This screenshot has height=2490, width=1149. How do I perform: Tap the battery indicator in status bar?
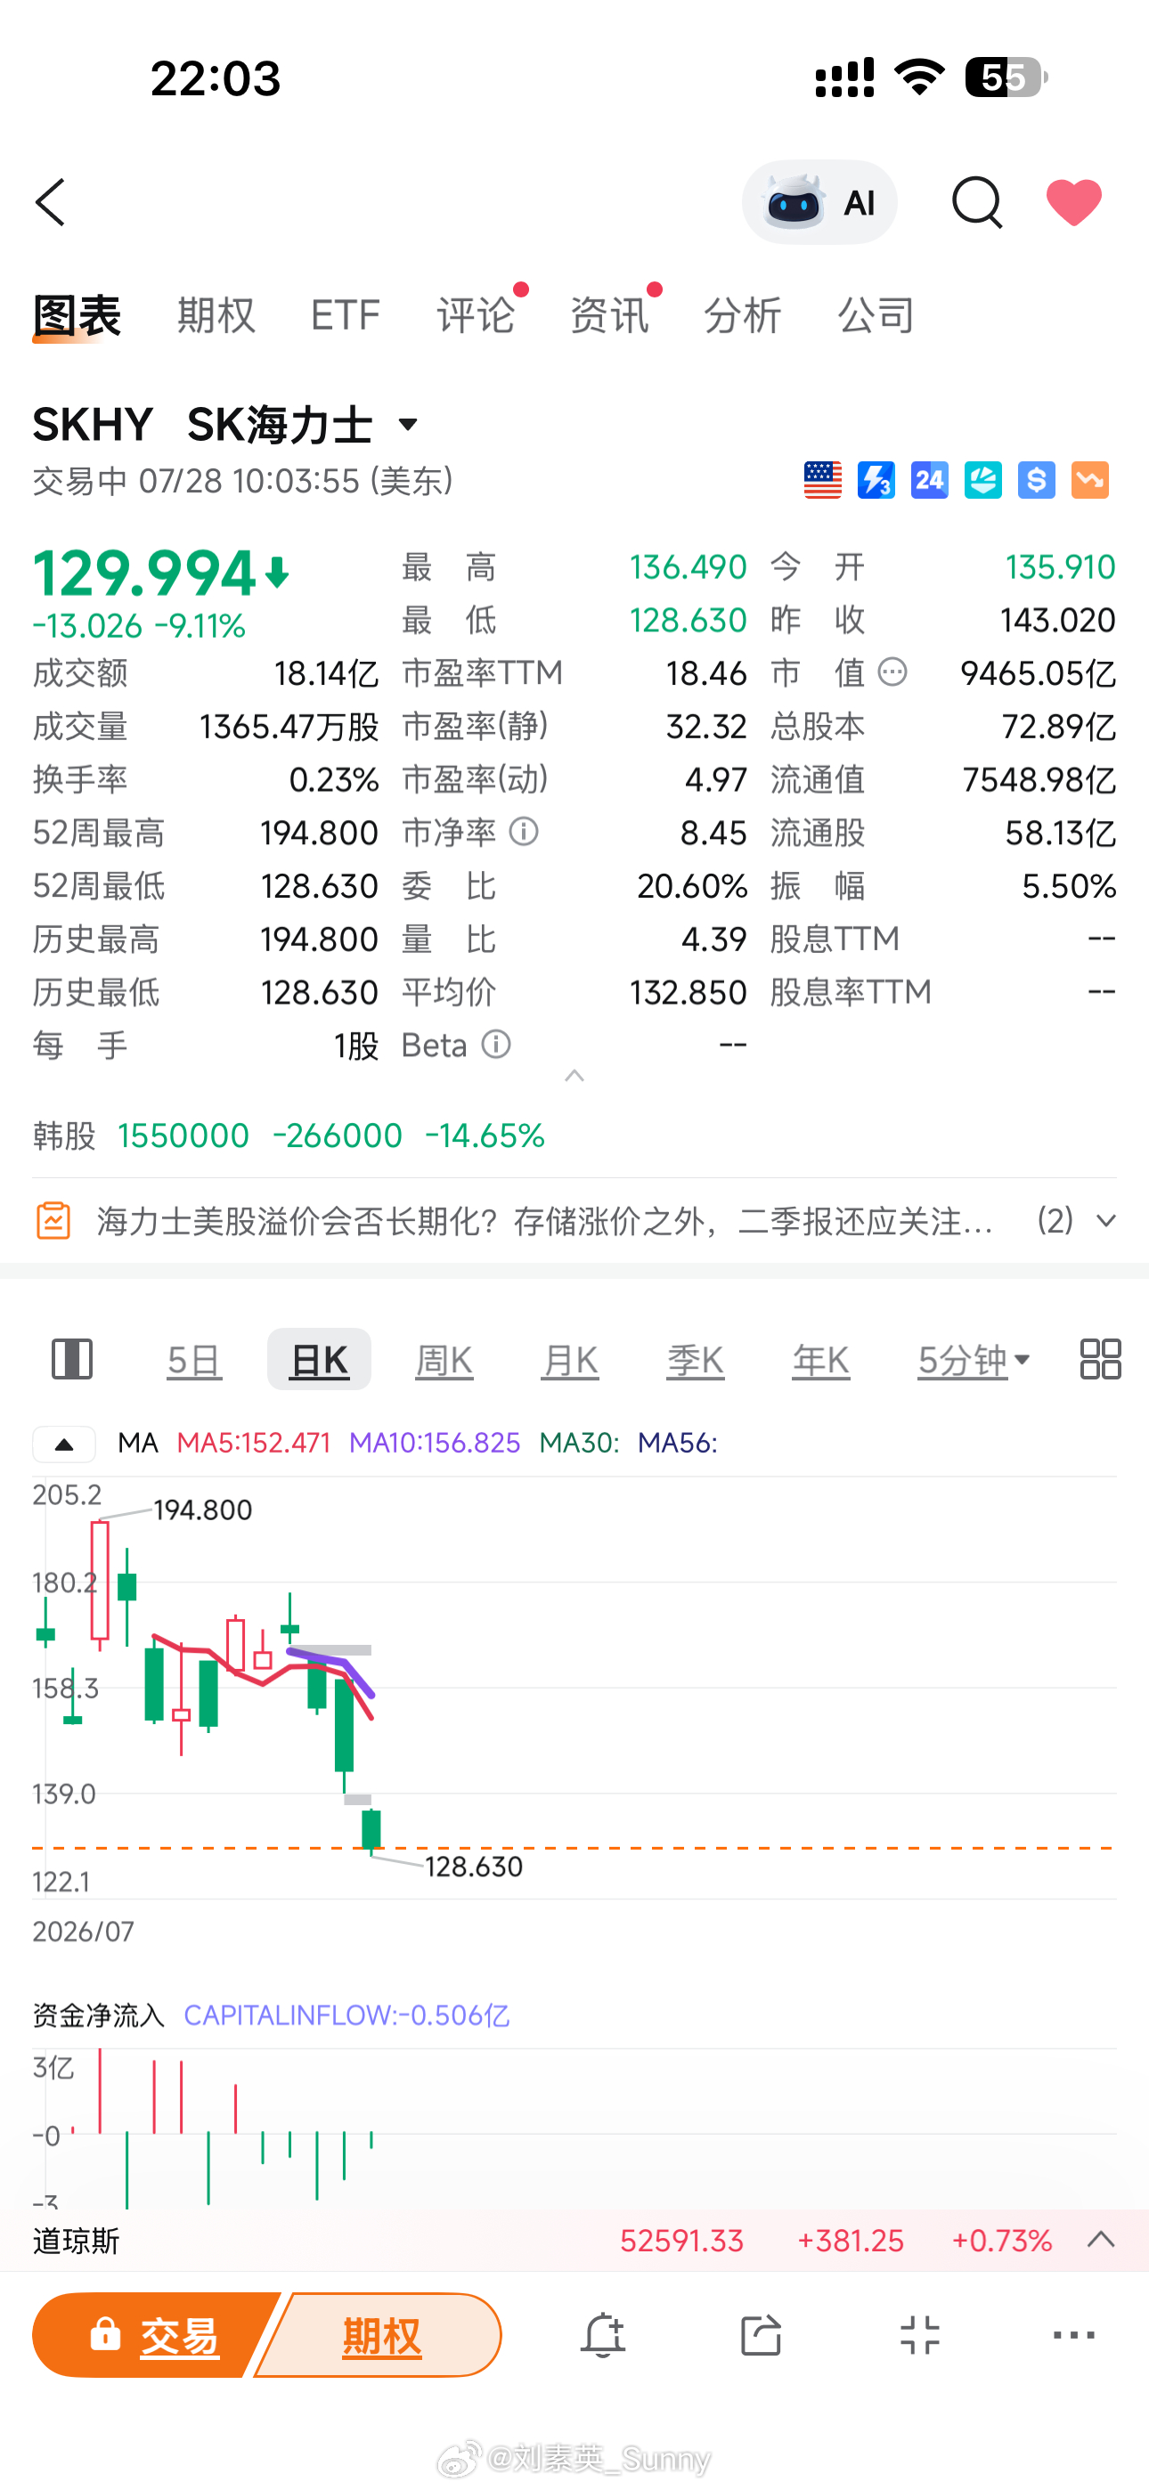[1006, 77]
